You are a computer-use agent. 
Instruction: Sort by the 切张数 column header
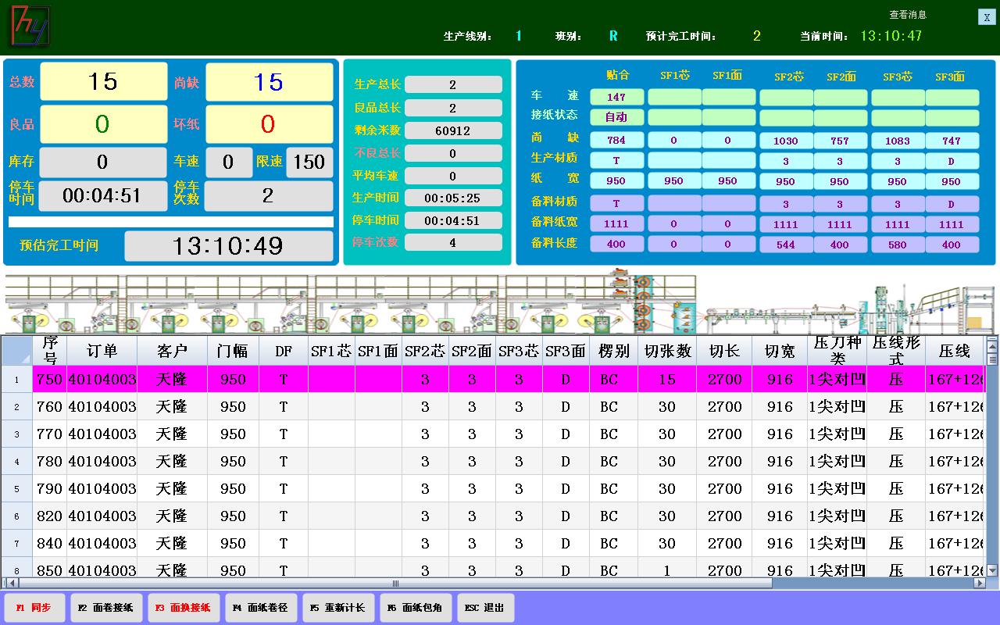pos(667,352)
